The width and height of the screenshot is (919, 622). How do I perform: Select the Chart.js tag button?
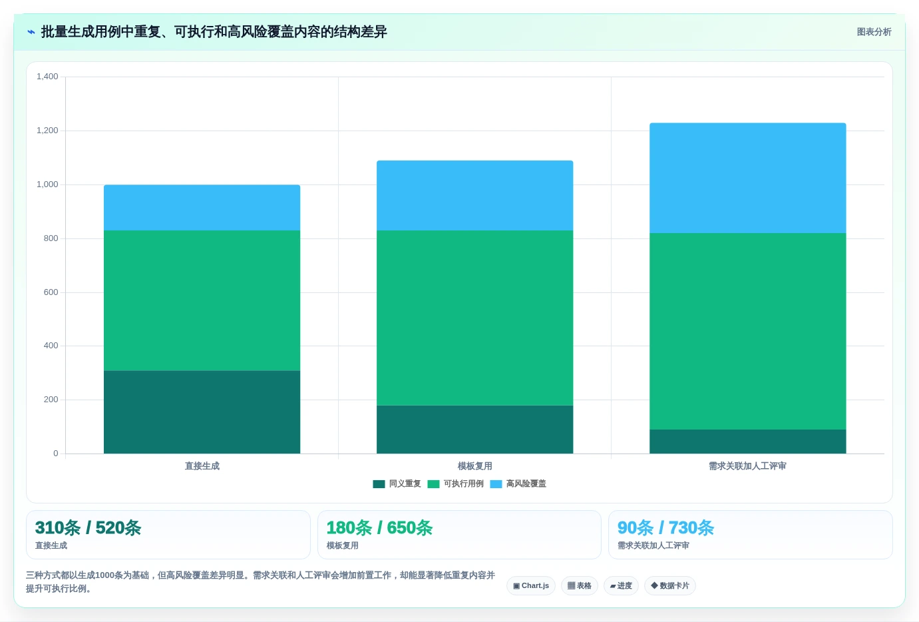[x=531, y=586]
